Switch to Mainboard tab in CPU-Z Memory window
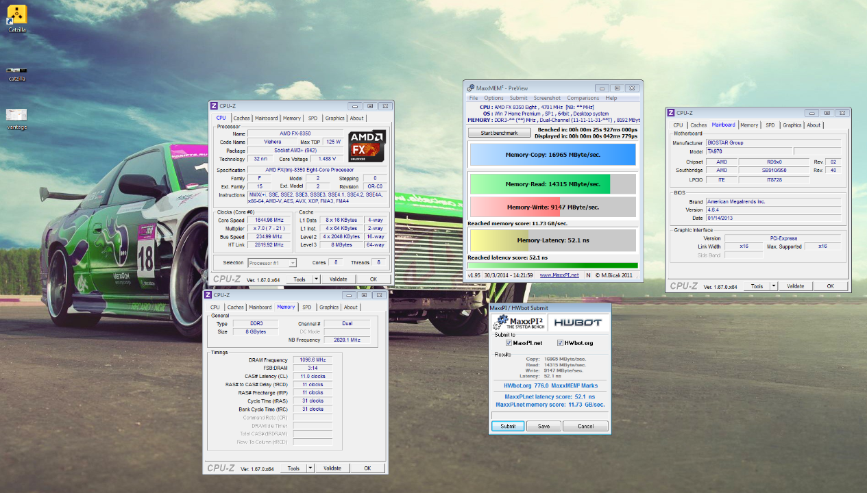867x493 pixels. tap(260, 307)
